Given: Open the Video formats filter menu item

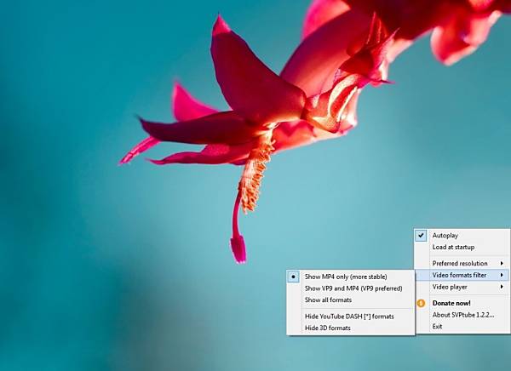Looking at the screenshot, I should point(462,275).
